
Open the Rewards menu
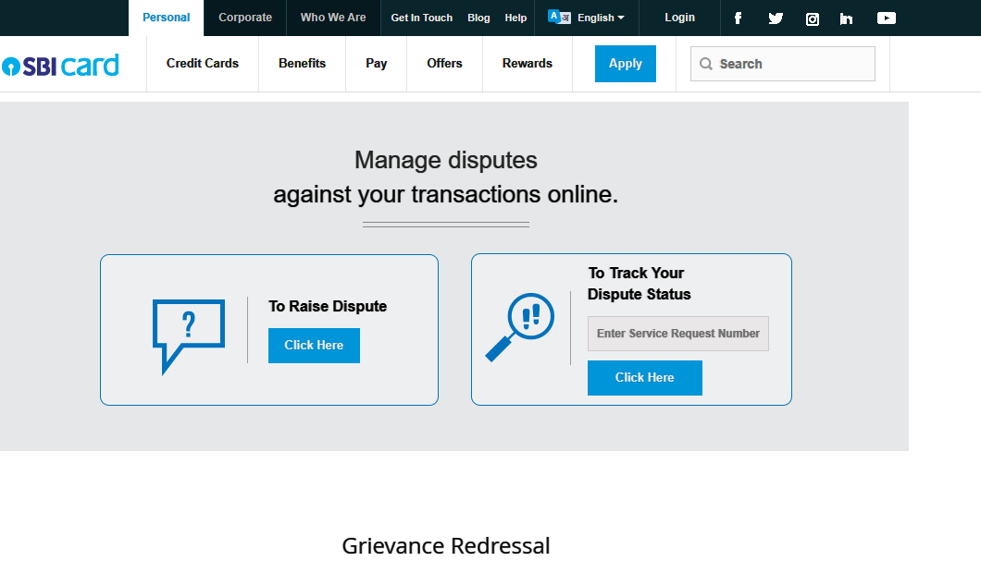click(x=528, y=64)
